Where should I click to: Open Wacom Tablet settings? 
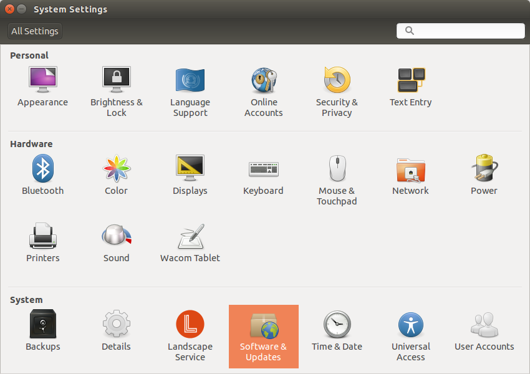[190, 242]
